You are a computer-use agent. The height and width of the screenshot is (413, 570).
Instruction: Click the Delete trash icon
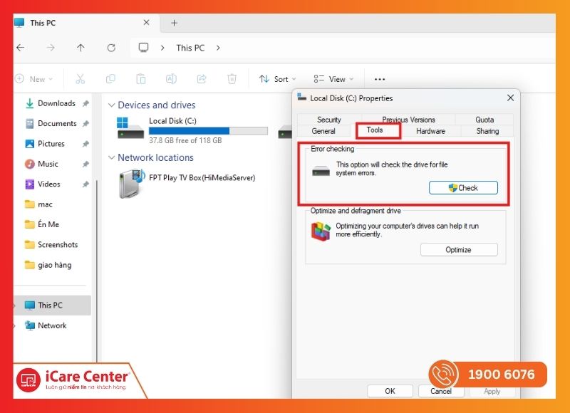pyautogui.click(x=232, y=79)
